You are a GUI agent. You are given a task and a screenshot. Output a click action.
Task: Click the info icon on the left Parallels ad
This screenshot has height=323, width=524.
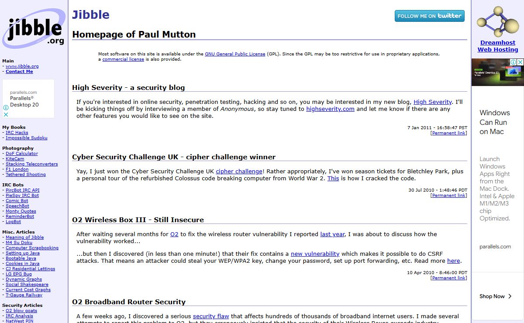point(6,107)
